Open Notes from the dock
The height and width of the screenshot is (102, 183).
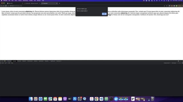coord(60,99)
